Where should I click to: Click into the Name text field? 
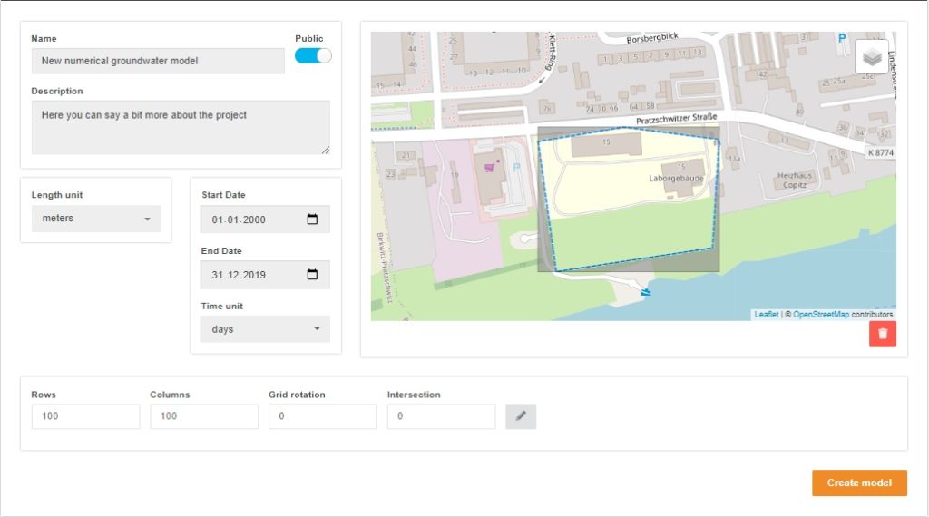click(158, 61)
